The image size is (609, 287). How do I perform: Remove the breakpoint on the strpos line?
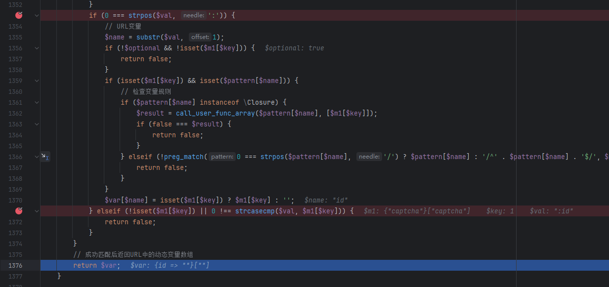[19, 15]
